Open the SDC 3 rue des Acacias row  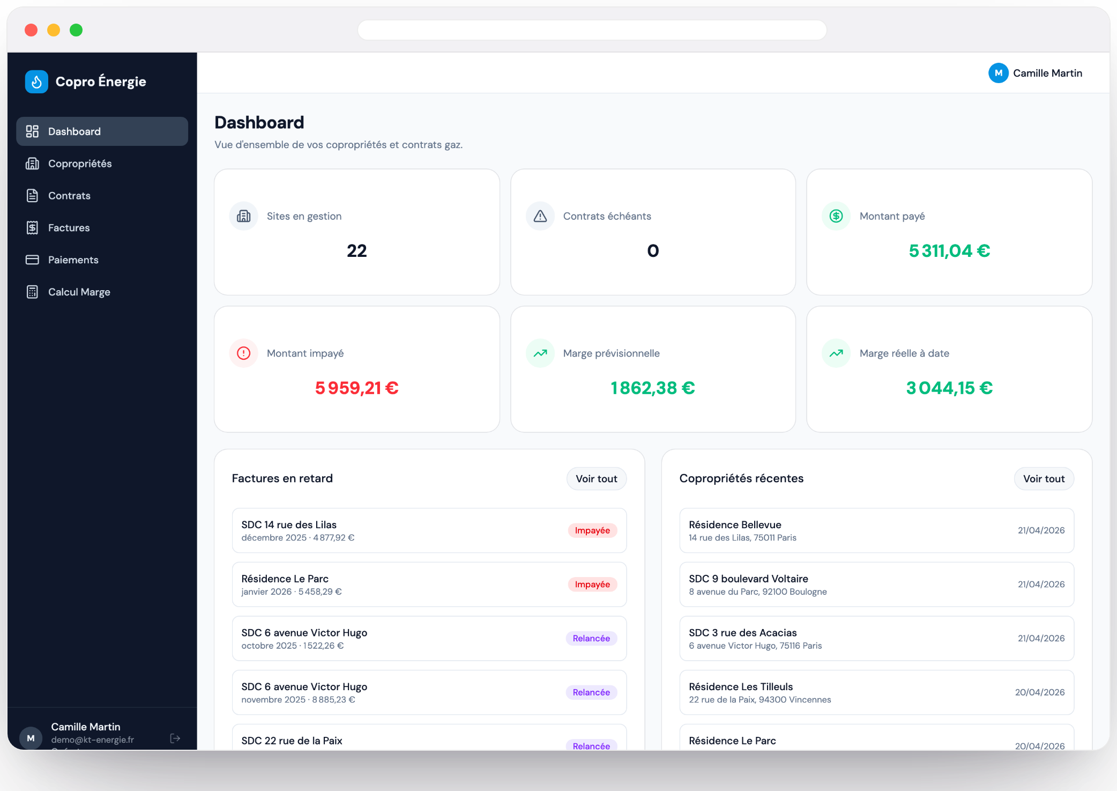(877, 639)
